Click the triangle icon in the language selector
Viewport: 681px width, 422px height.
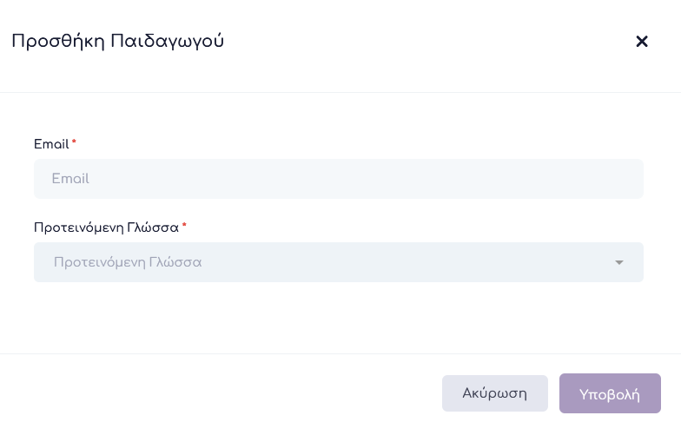pos(619,262)
